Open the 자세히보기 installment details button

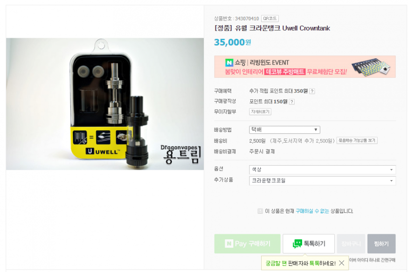(260, 112)
